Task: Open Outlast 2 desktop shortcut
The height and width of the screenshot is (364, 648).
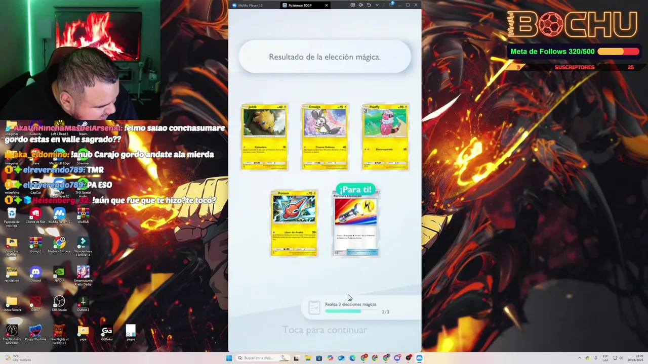Action: [x=83, y=304]
